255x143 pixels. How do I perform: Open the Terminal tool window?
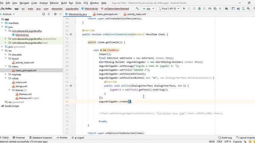(x=19, y=138)
